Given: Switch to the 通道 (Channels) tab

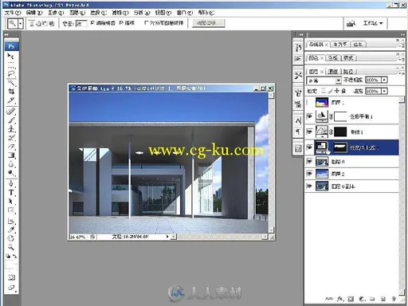Looking at the screenshot, I should tap(332, 72).
